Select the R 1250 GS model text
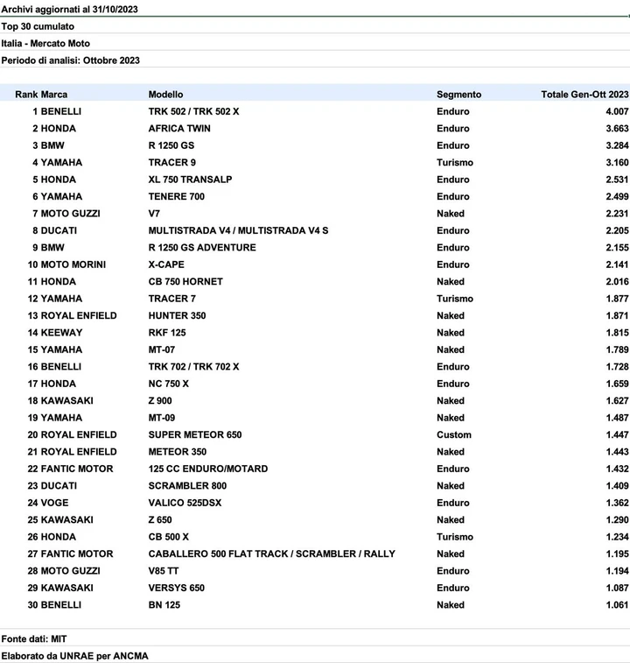Screen dimensions: 630x663 click(171, 145)
